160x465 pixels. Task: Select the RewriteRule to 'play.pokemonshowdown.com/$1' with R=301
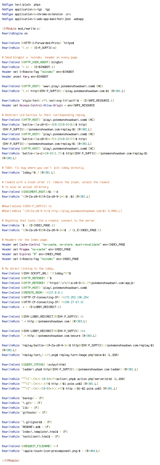[63, 91]
